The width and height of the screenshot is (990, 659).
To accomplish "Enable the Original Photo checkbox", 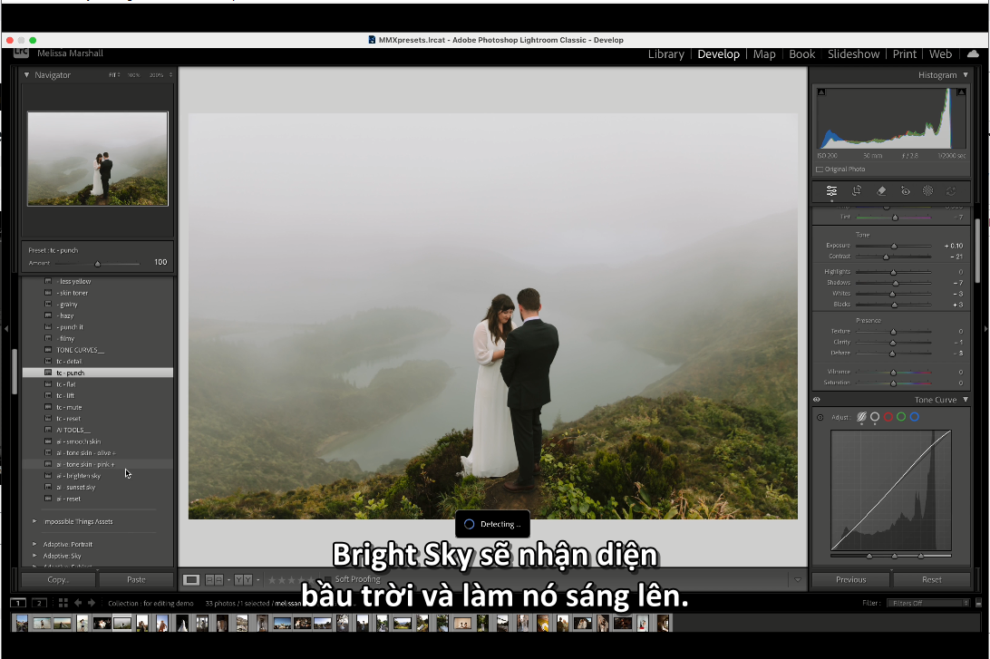I will (x=820, y=170).
